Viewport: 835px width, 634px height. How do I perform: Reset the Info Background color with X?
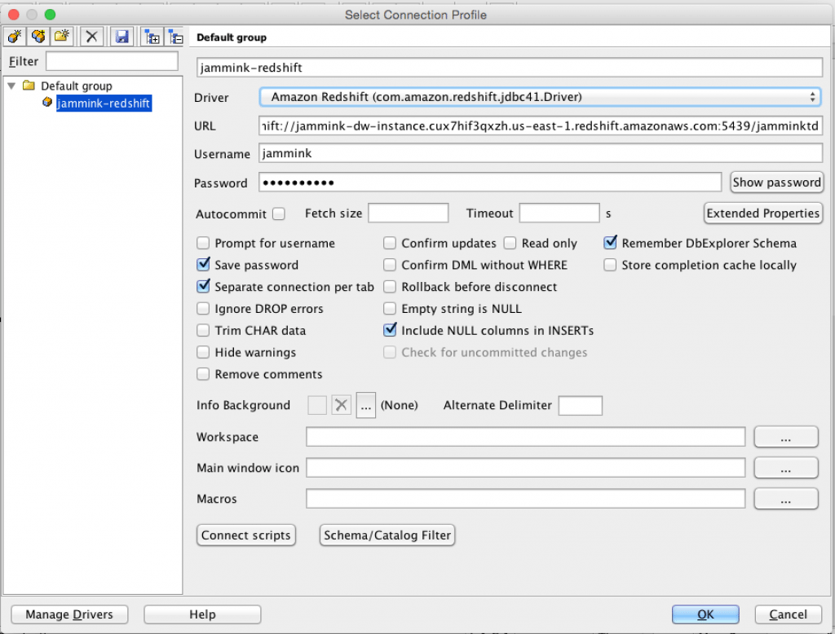coord(342,406)
